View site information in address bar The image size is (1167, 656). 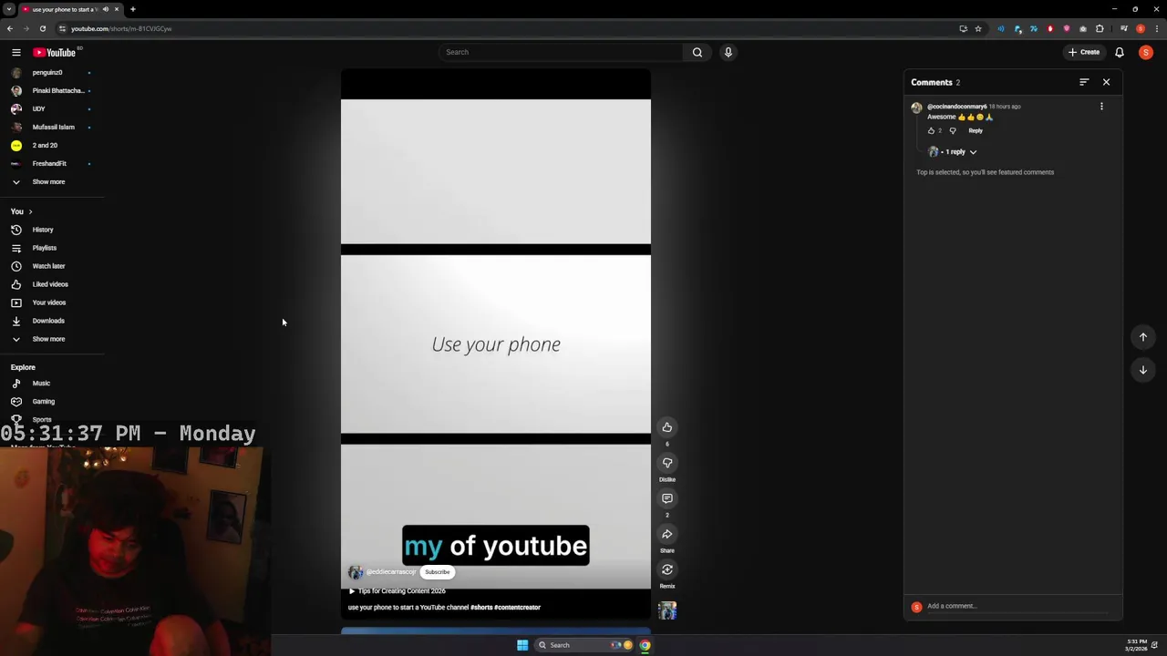click(62, 28)
